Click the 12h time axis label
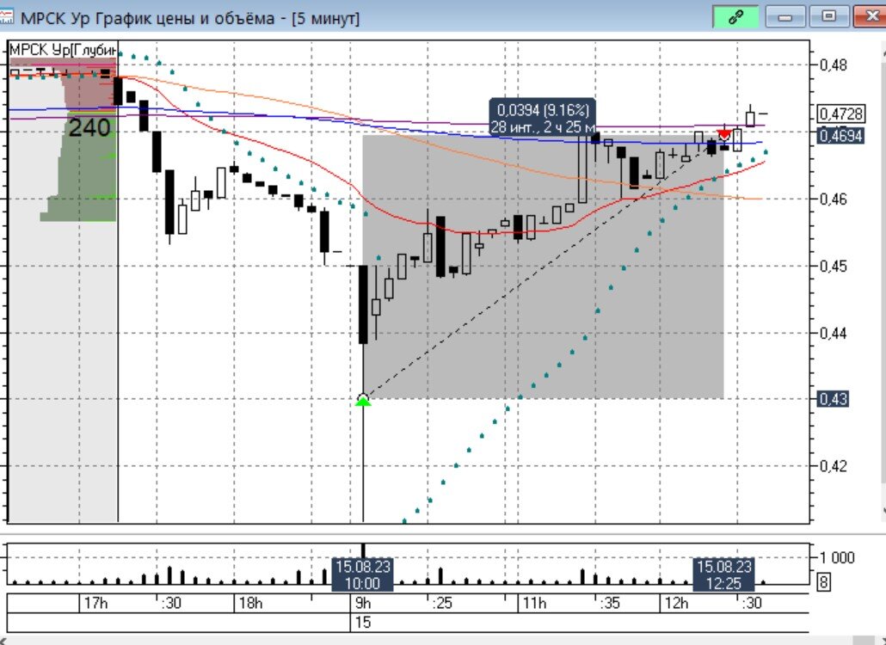This screenshot has width=886, height=645. click(x=676, y=603)
